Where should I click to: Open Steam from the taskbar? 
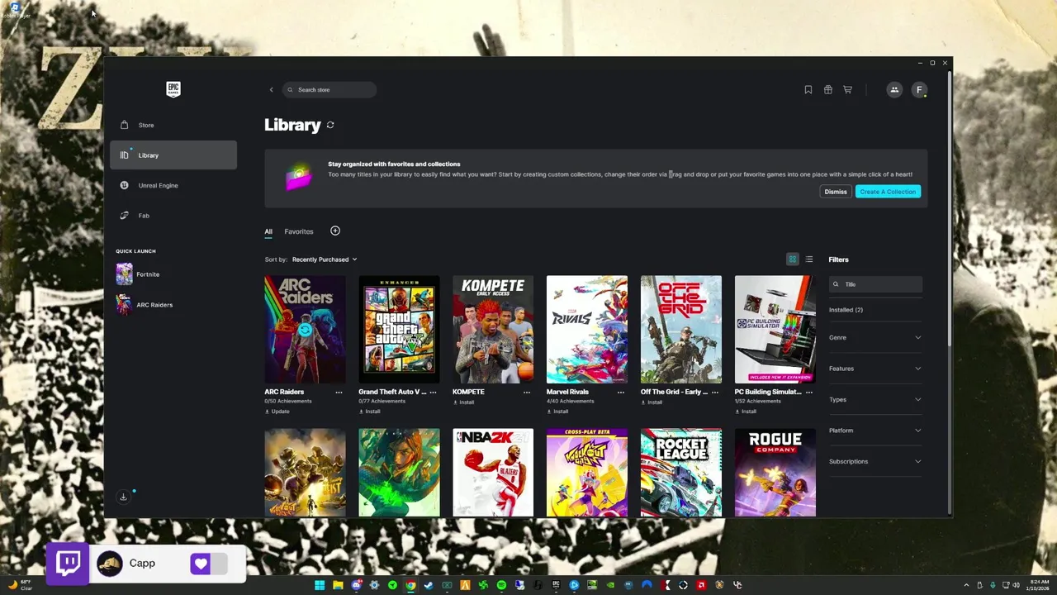(x=429, y=586)
